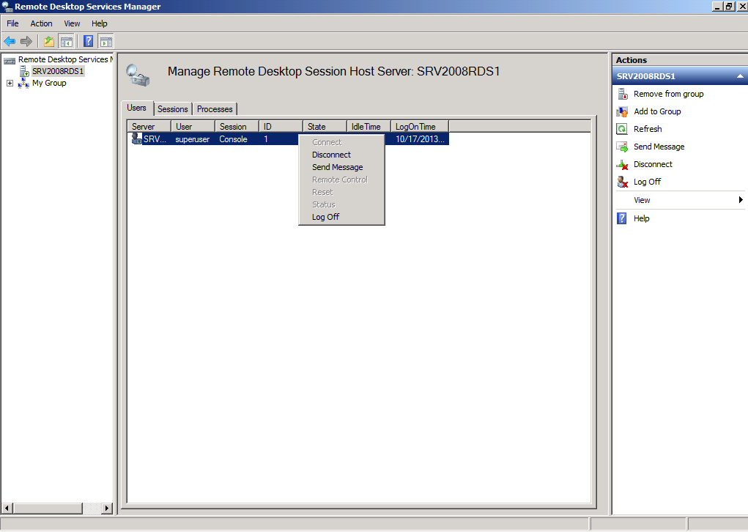Restore down the Remote Desktop Services Manager window
This screenshot has width=748, height=532.
[729, 7]
